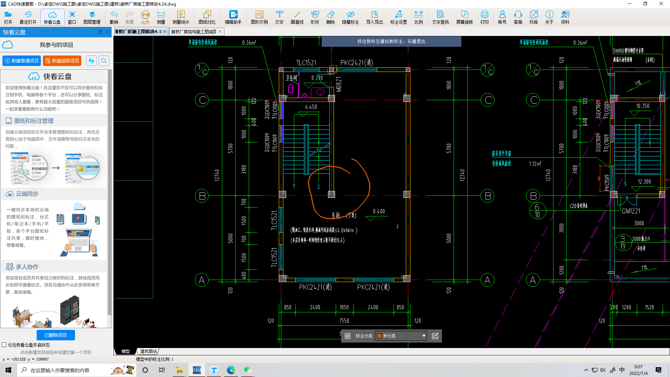The image size is (670, 377).
Task: Show hidden tray icons chevron
Action: pos(586,370)
